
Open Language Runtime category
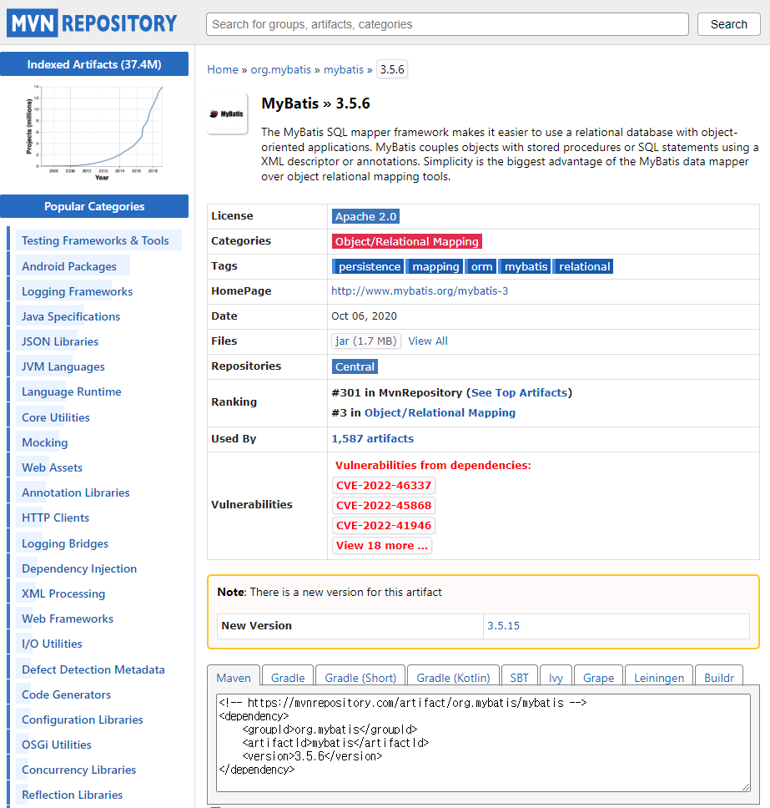(72, 392)
